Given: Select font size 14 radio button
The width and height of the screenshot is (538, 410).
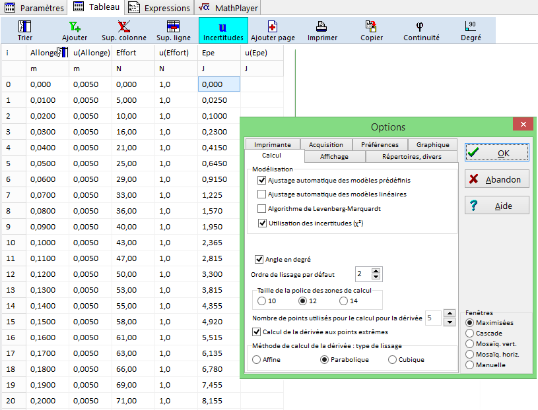Looking at the screenshot, I should [x=343, y=301].
